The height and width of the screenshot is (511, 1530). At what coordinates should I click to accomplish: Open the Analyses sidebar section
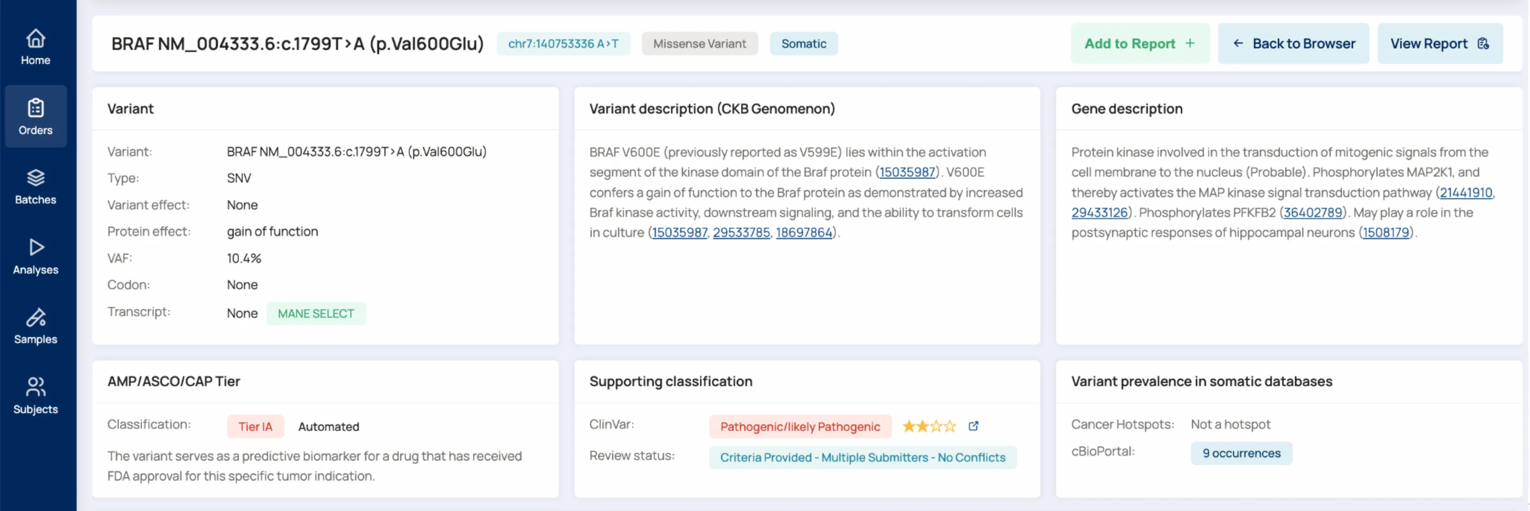36,256
